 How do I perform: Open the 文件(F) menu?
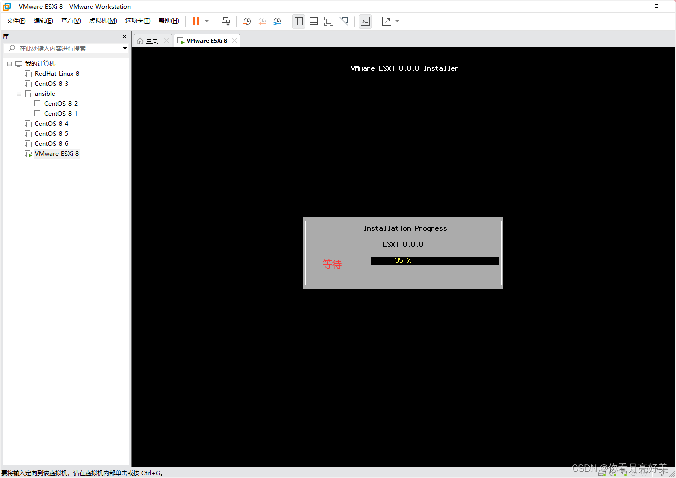(x=16, y=21)
